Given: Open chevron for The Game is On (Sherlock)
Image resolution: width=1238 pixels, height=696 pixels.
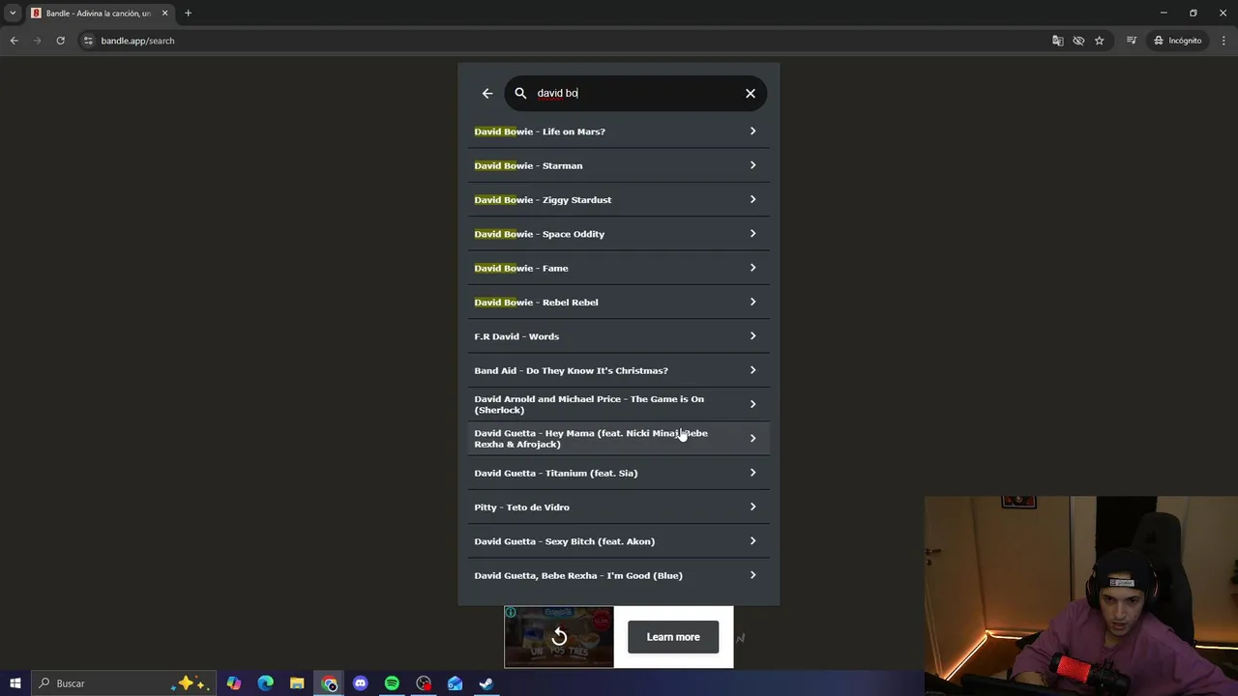Looking at the screenshot, I should (752, 404).
